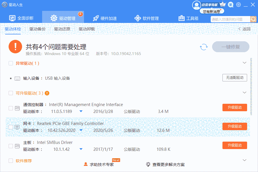
Task: Open the 驱动备份 sub-tab
Action: tap(37, 29)
